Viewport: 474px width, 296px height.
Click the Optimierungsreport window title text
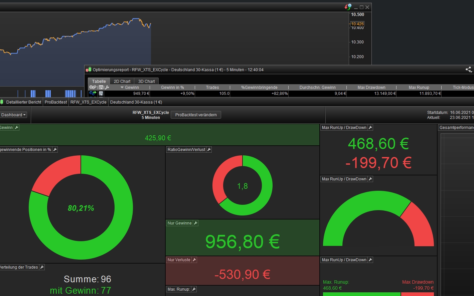178,70
